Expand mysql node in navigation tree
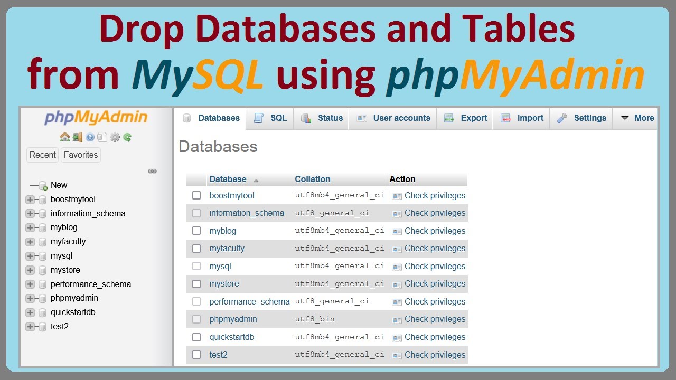676x380 pixels. [30, 256]
